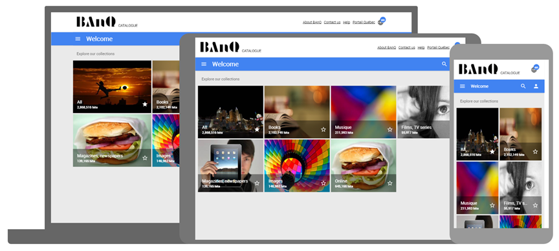This screenshot has width=559, height=251.
Task: Open About BAnQ link on tablet
Action: click(x=387, y=47)
